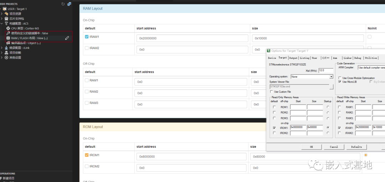This screenshot has height=182, width=385.
Task: Toggle Use MicroLIB checkbox in Keil dialog
Action: click(340, 82)
